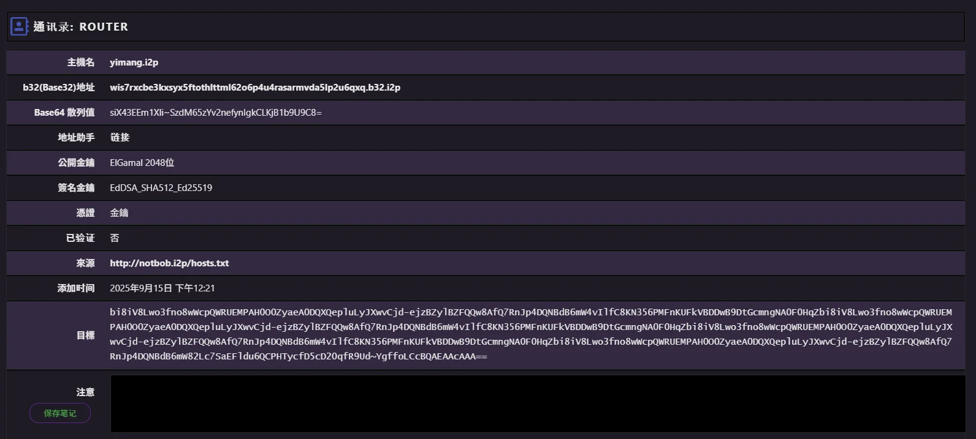Image resolution: width=976 pixels, height=439 pixels.
Task: Click the ElGamal 2048位 public key value
Action: click(x=142, y=163)
